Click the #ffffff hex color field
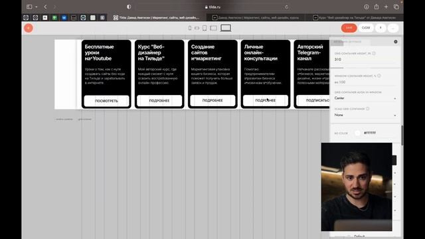The width and height of the screenshot is (425, 239). (370, 133)
